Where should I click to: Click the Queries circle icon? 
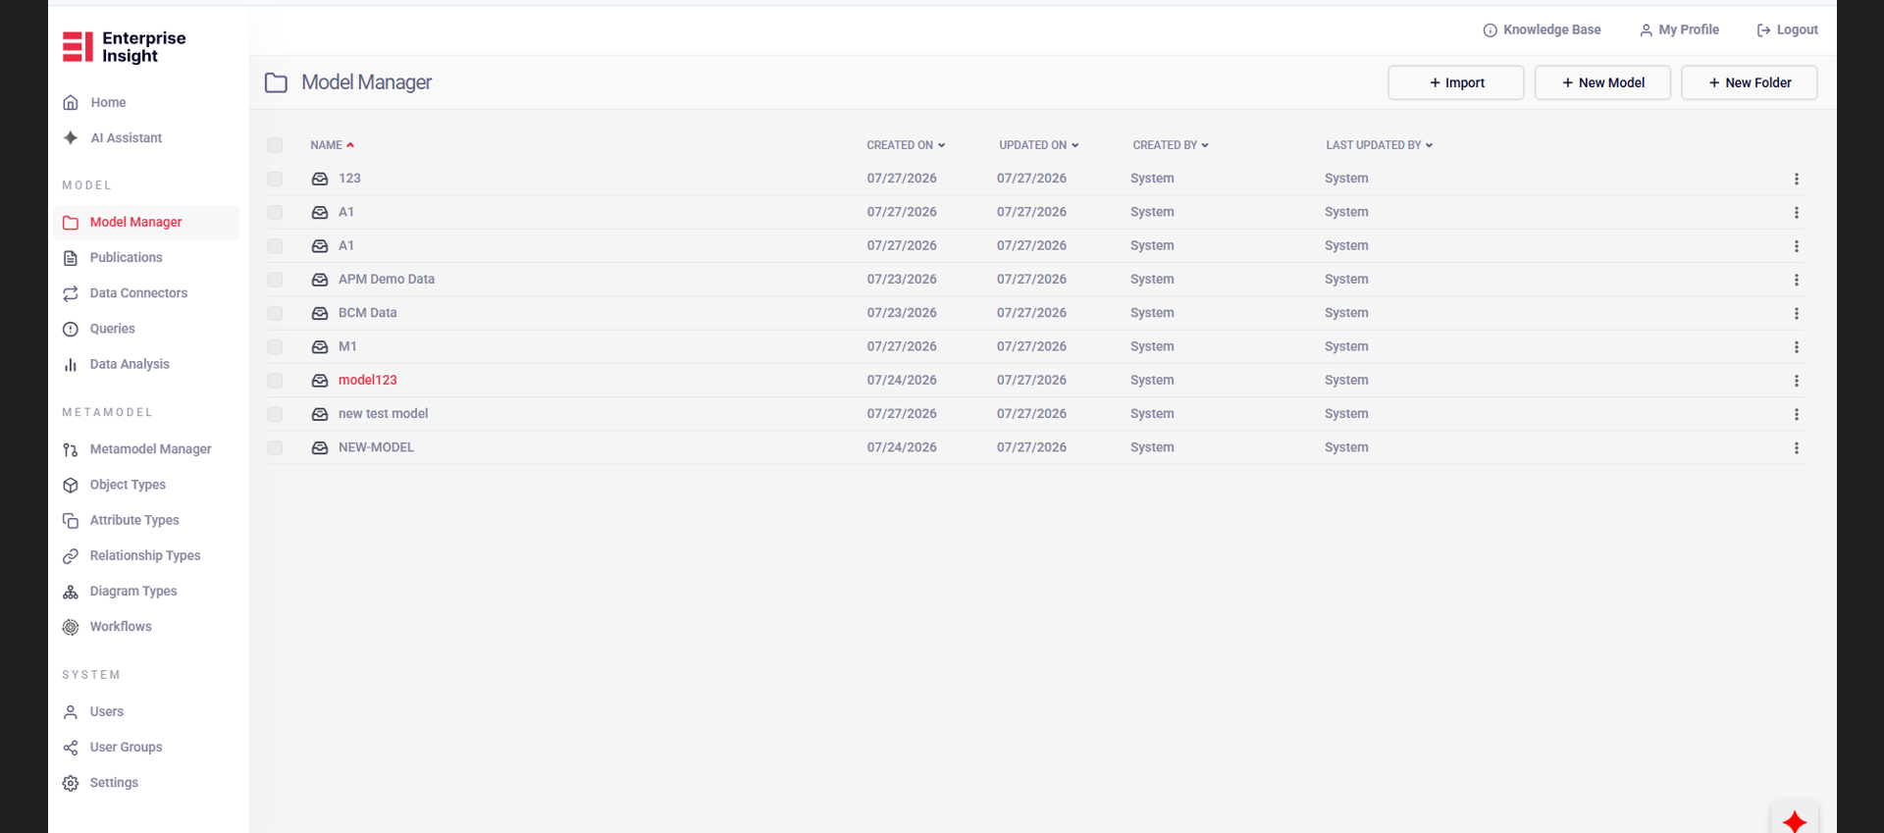pos(71,329)
